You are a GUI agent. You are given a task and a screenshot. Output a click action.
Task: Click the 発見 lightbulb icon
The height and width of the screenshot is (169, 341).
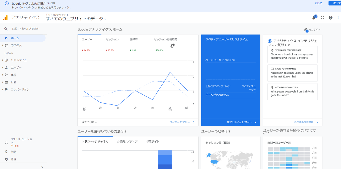point(6,152)
